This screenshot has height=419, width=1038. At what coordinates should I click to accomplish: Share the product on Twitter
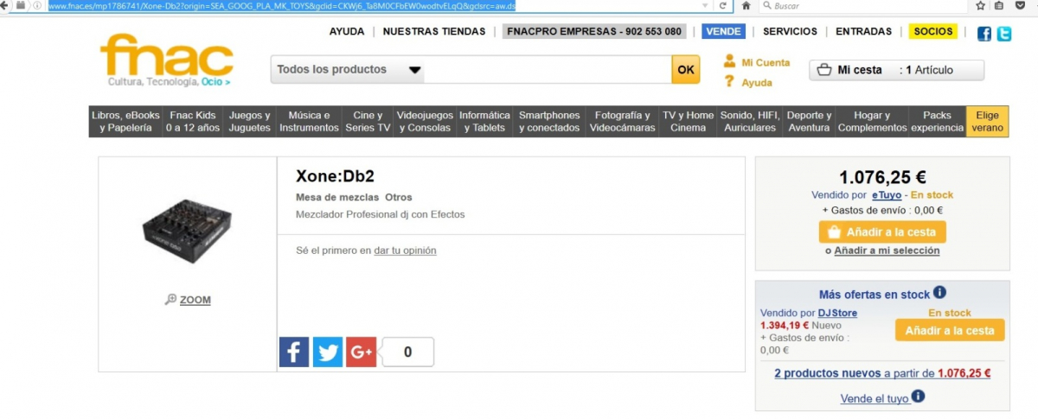[328, 352]
